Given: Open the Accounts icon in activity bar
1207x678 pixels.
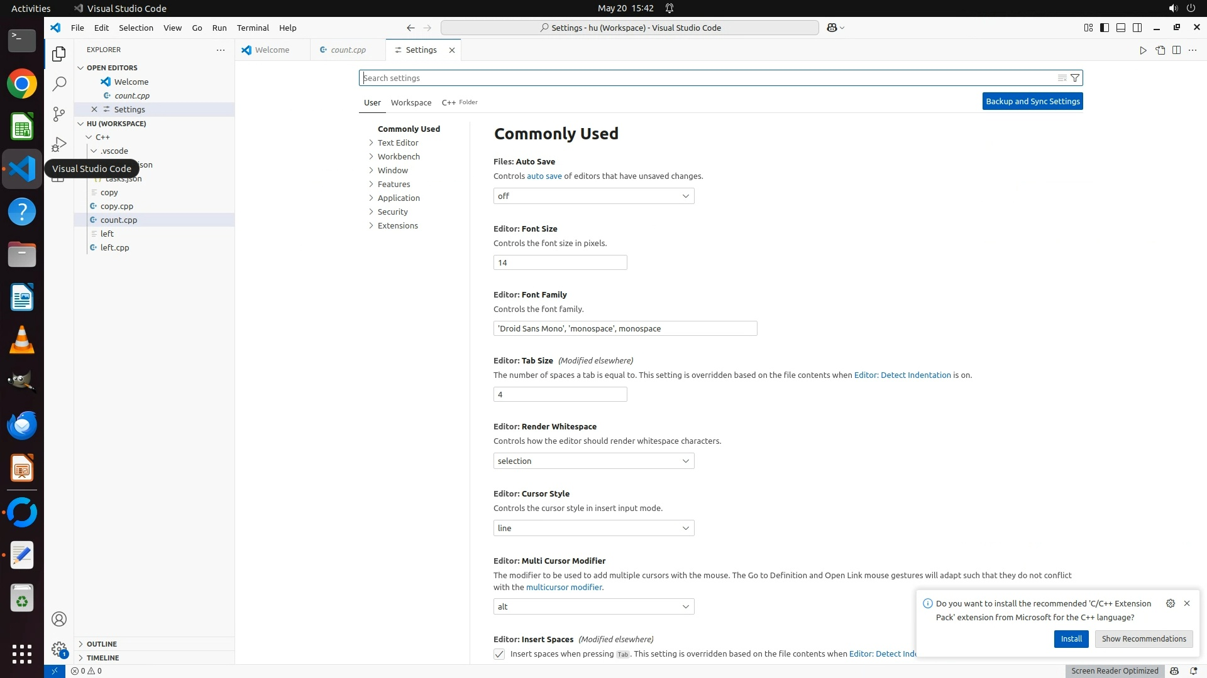Looking at the screenshot, I should (x=59, y=619).
